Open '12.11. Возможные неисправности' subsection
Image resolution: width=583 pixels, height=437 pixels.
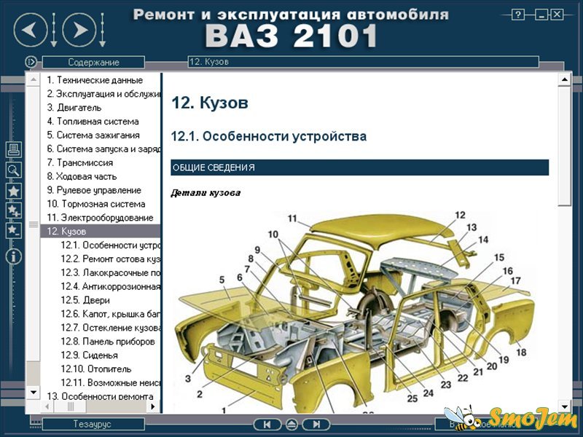(x=111, y=383)
